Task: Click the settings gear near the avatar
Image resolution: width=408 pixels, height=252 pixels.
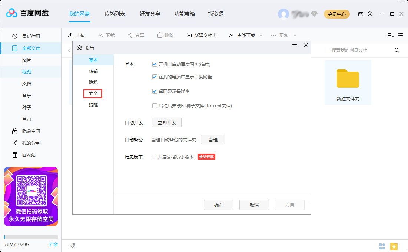Action: click(369, 14)
